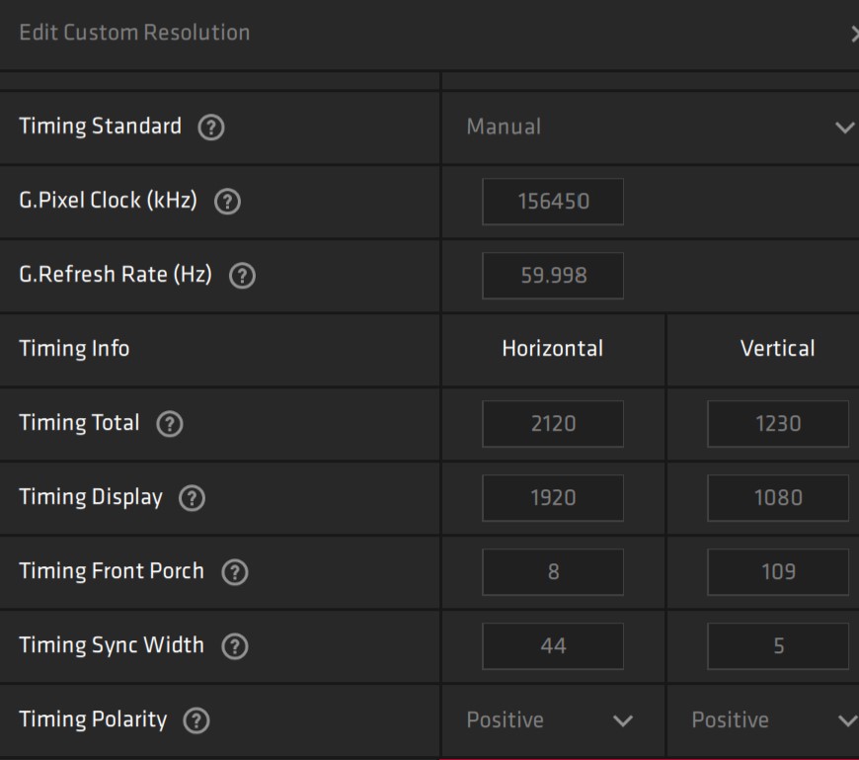Select the horizontal Timing Total field 2120

pos(553,424)
